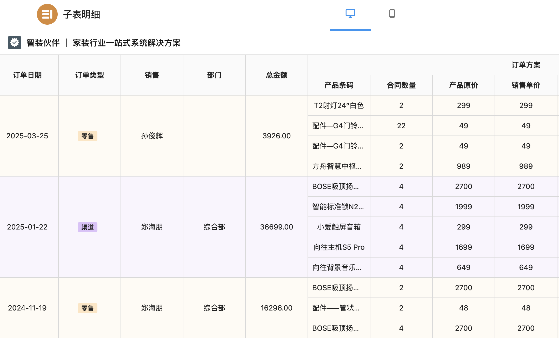Click the 合同数量 subcolumn header

401,85
